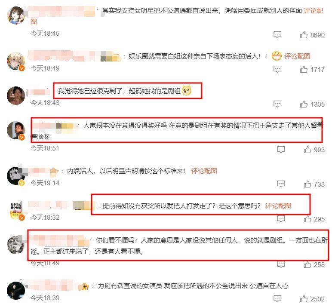Reply to the comment posted at 今天18:43
This screenshot has width=332, height=307.
coord(277,104)
